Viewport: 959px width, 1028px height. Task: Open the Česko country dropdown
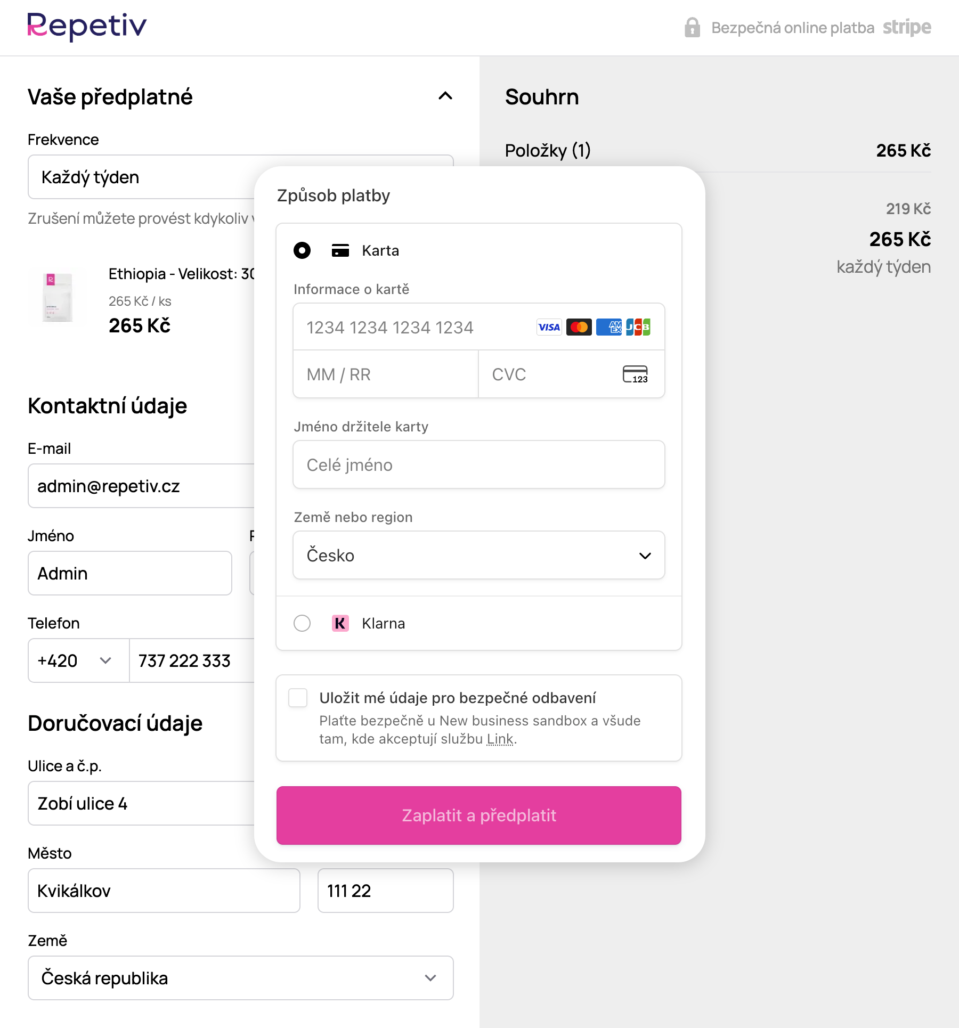478,556
